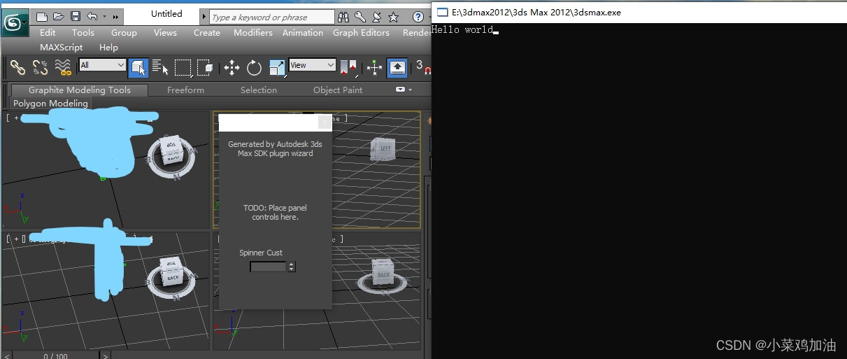Screen dimensions: 847x359
Task: Click the Select and Manipulate icon
Action: click(375, 67)
